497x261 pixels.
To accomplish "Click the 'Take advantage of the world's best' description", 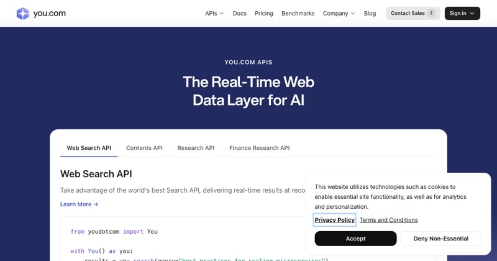I will [x=183, y=190].
